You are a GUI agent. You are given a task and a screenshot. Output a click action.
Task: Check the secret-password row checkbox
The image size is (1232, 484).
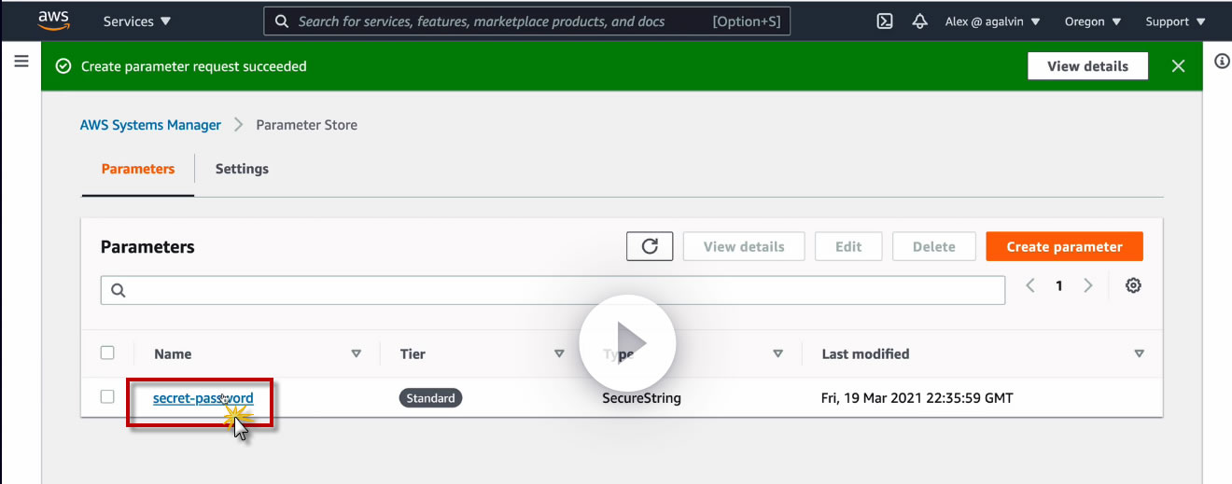[x=107, y=396]
